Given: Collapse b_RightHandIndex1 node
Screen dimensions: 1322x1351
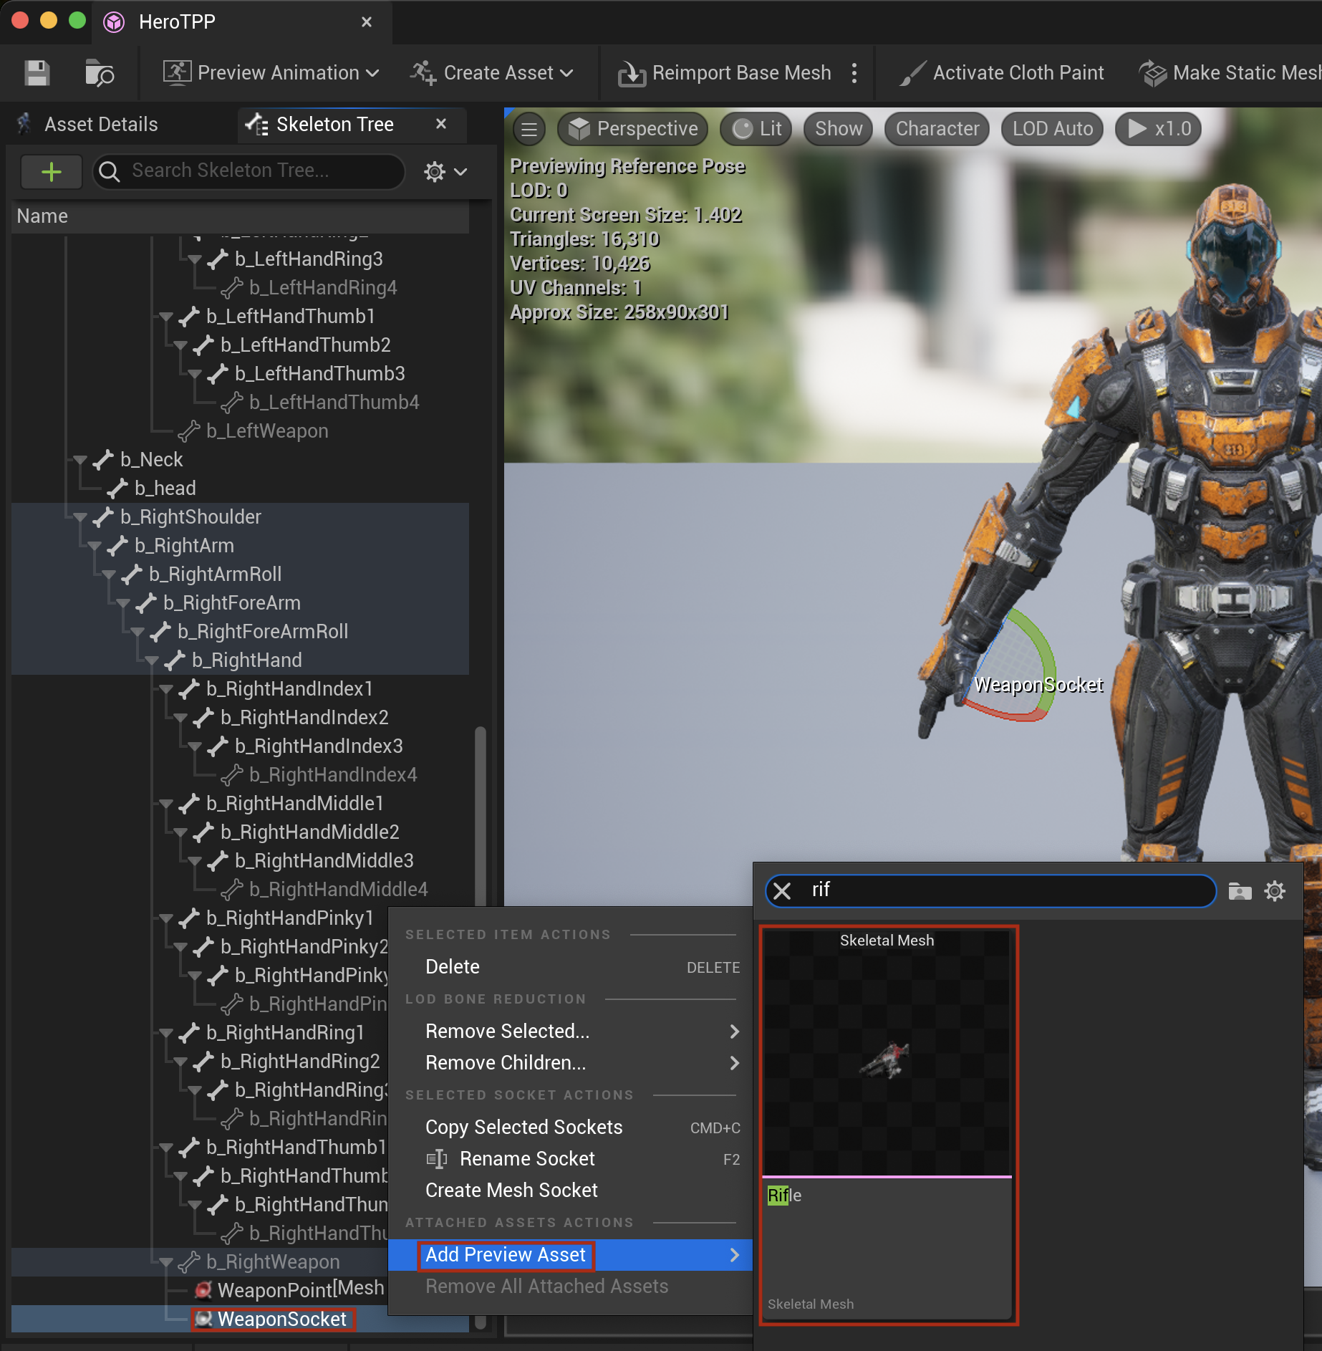Looking at the screenshot, I should point(165,689).
